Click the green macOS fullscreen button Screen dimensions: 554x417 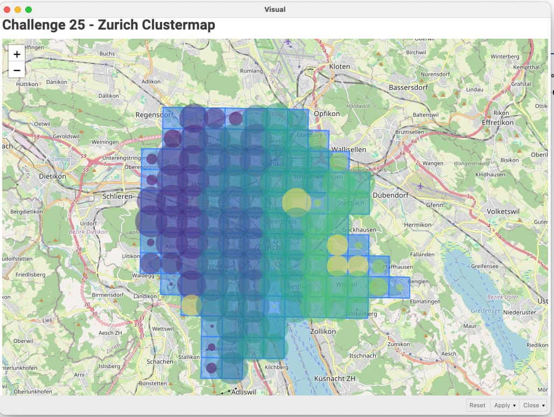pyautogui.click(x=29, y=9)
